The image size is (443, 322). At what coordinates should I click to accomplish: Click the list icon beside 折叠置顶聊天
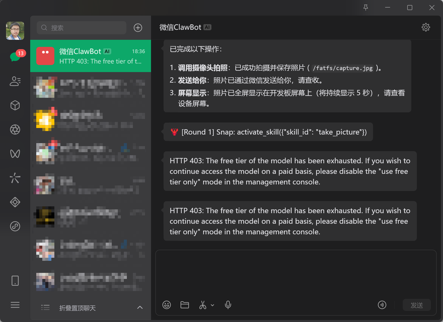click(45, 307)
